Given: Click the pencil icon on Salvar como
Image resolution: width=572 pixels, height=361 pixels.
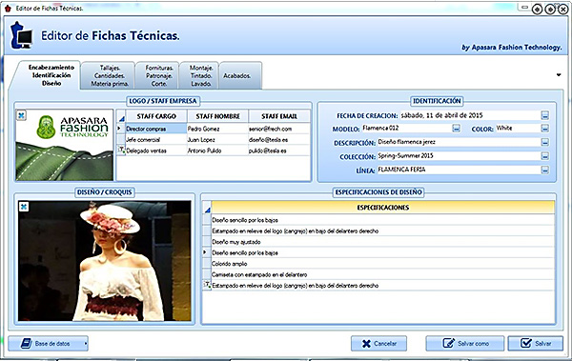Looking at the screenshot, I should coord(448,343).
